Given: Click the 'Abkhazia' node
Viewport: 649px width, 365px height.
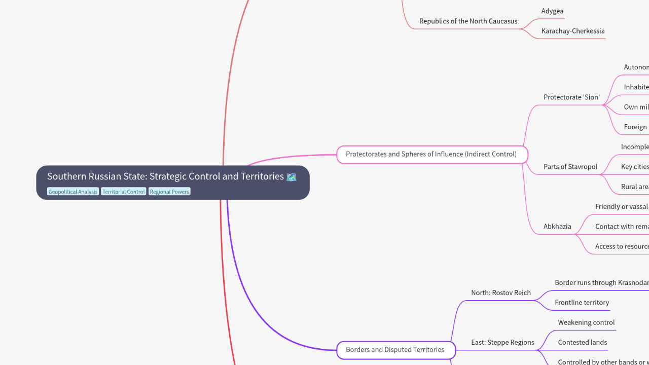Looking at the screenshot, I should (x=557, y=226).
